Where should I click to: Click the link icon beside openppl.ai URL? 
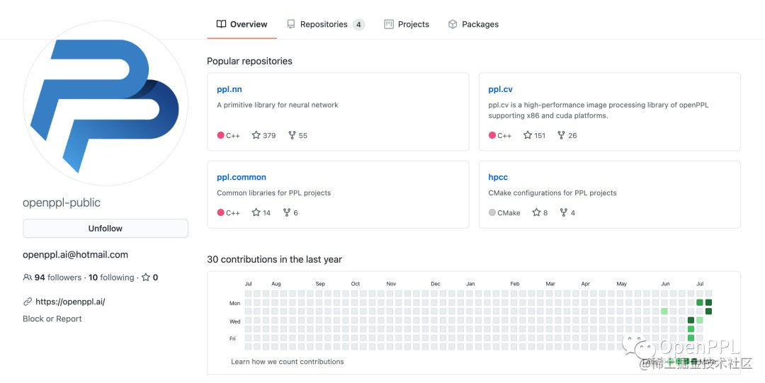[x=28, y=302]
